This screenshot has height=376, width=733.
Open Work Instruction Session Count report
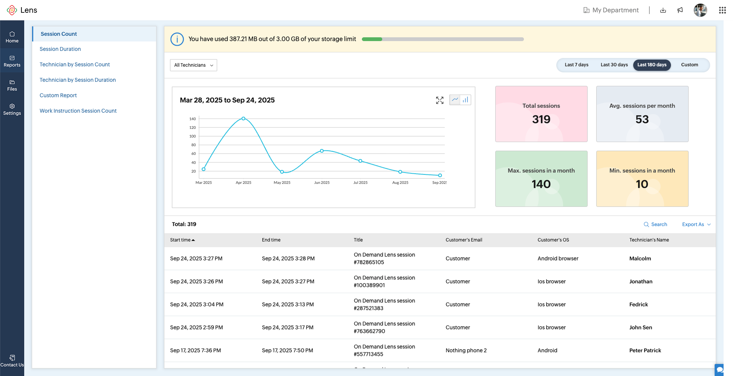78,111
